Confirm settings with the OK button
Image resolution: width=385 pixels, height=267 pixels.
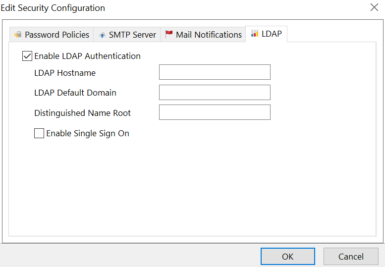(x=287, y=256)
